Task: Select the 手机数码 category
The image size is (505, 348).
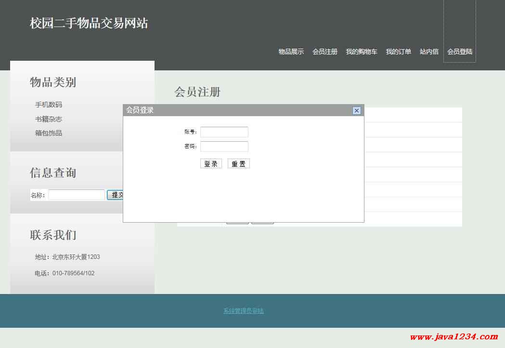Action: click(48, 105)
